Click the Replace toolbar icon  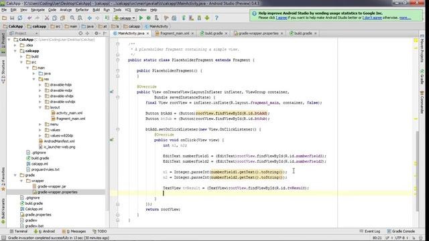pos(80,18)
